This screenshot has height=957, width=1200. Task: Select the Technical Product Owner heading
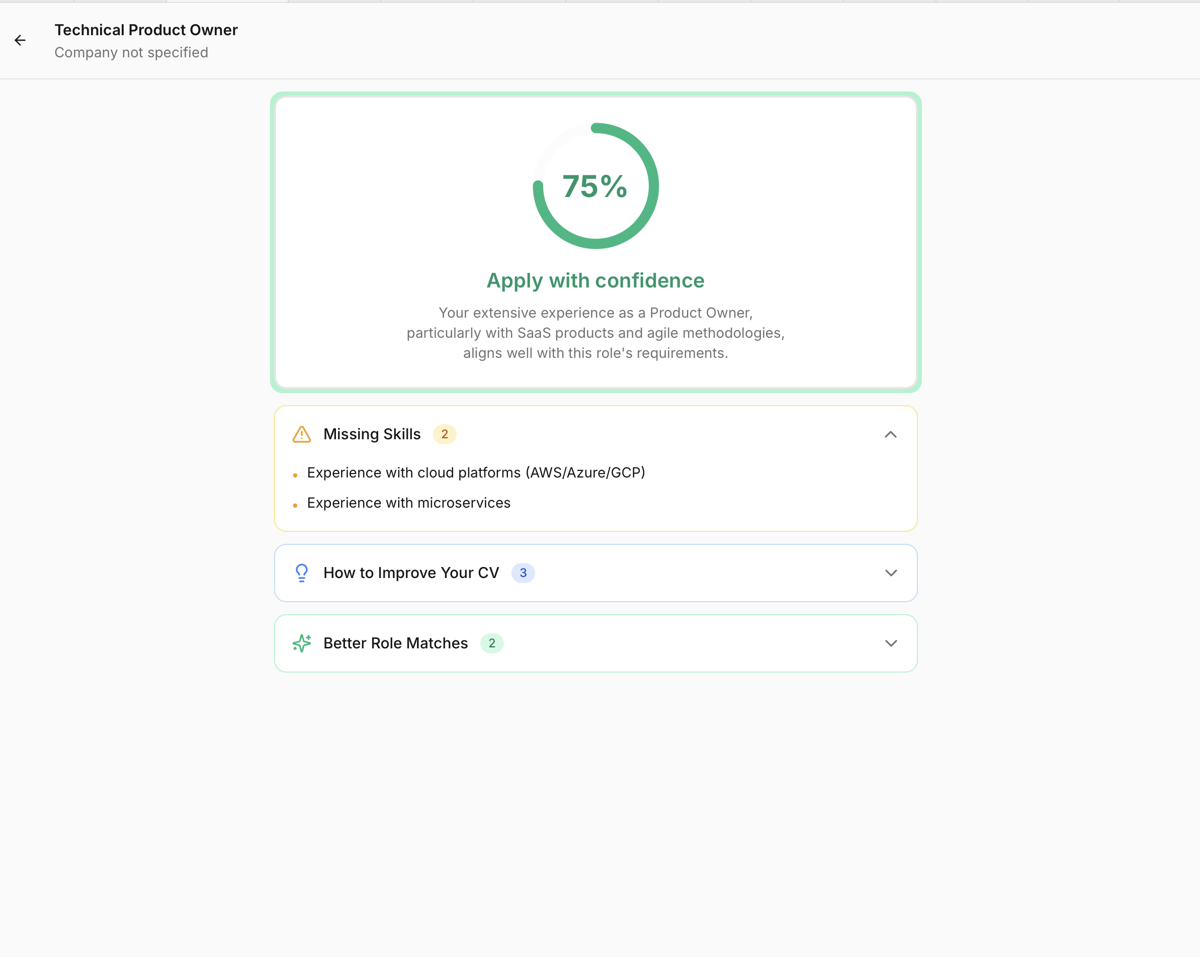(146, 30)
